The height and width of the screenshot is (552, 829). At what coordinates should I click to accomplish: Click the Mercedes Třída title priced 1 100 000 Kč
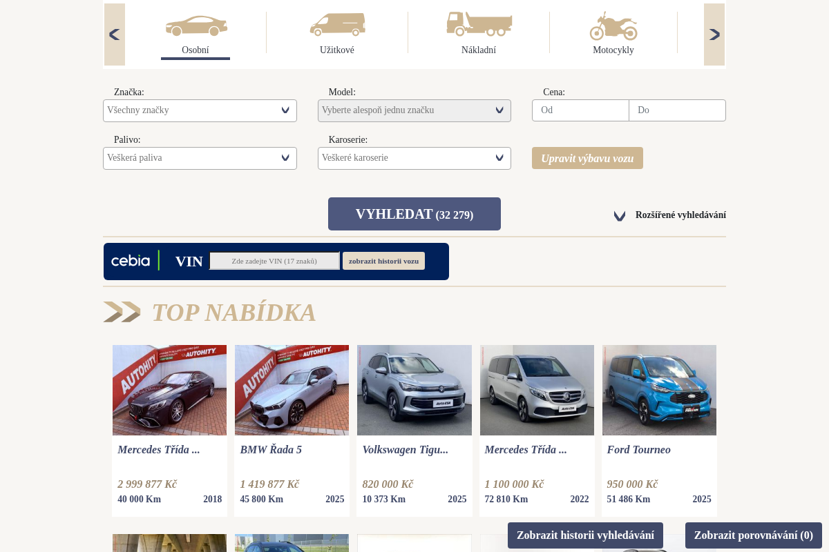526,450
